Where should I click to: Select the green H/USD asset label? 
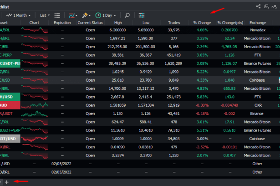pos(10,97)
